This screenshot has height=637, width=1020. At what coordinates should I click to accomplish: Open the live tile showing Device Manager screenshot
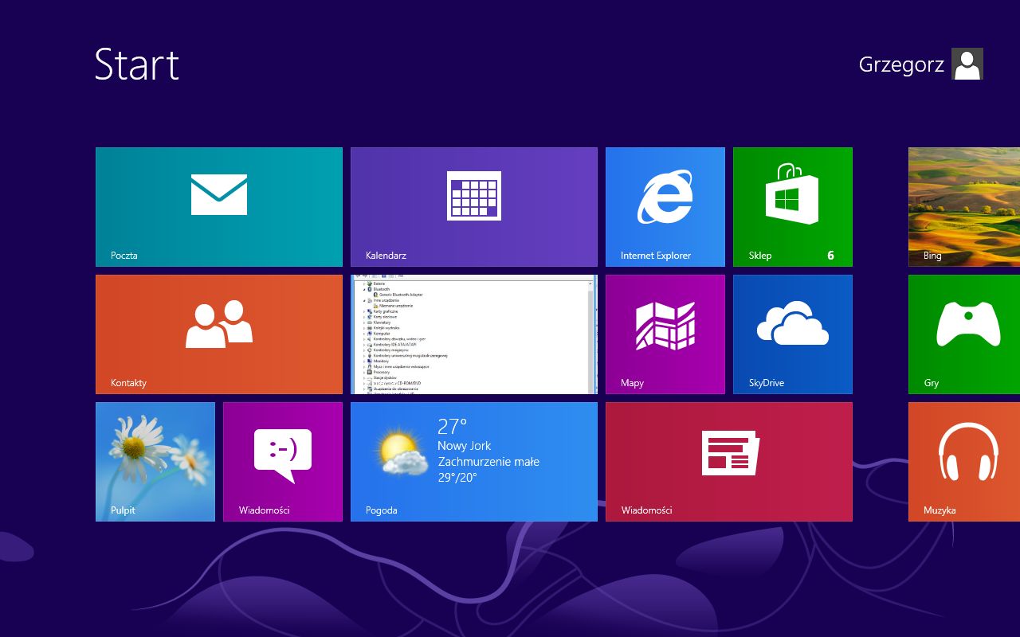(474, 334)
